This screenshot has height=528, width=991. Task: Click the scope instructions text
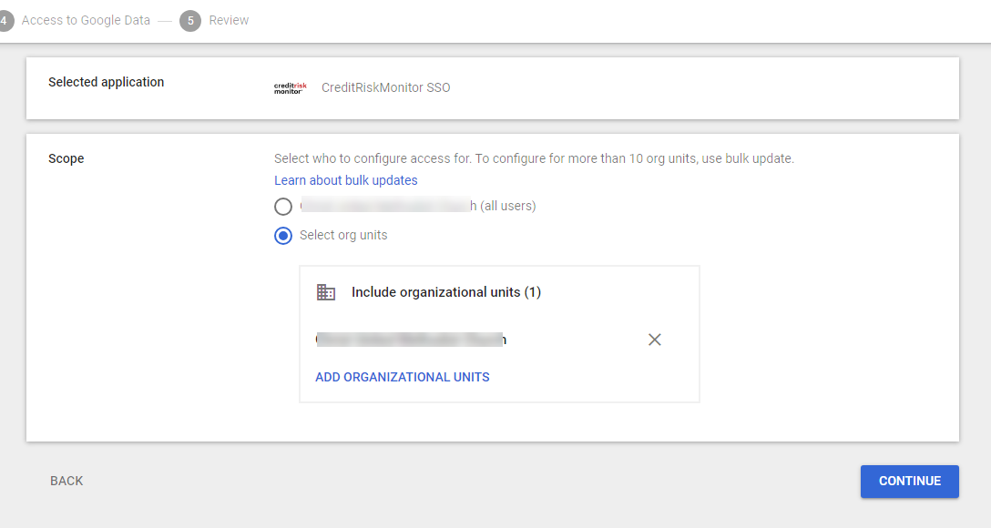tap(534, 158)
